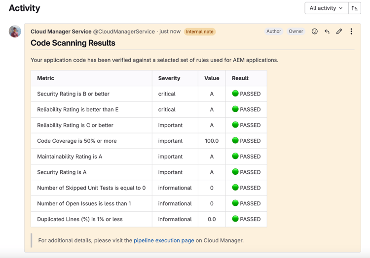Image resolution: width=370 pixels, height=258 pixels.
Task: Toggle the activity sort direction button
Action: pos(354,8)
